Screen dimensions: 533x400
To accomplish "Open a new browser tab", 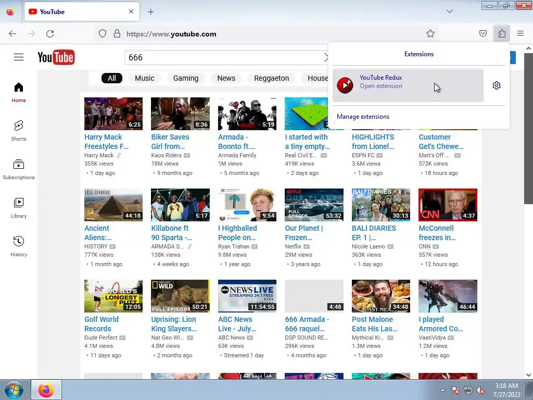I will coord(151,12).
